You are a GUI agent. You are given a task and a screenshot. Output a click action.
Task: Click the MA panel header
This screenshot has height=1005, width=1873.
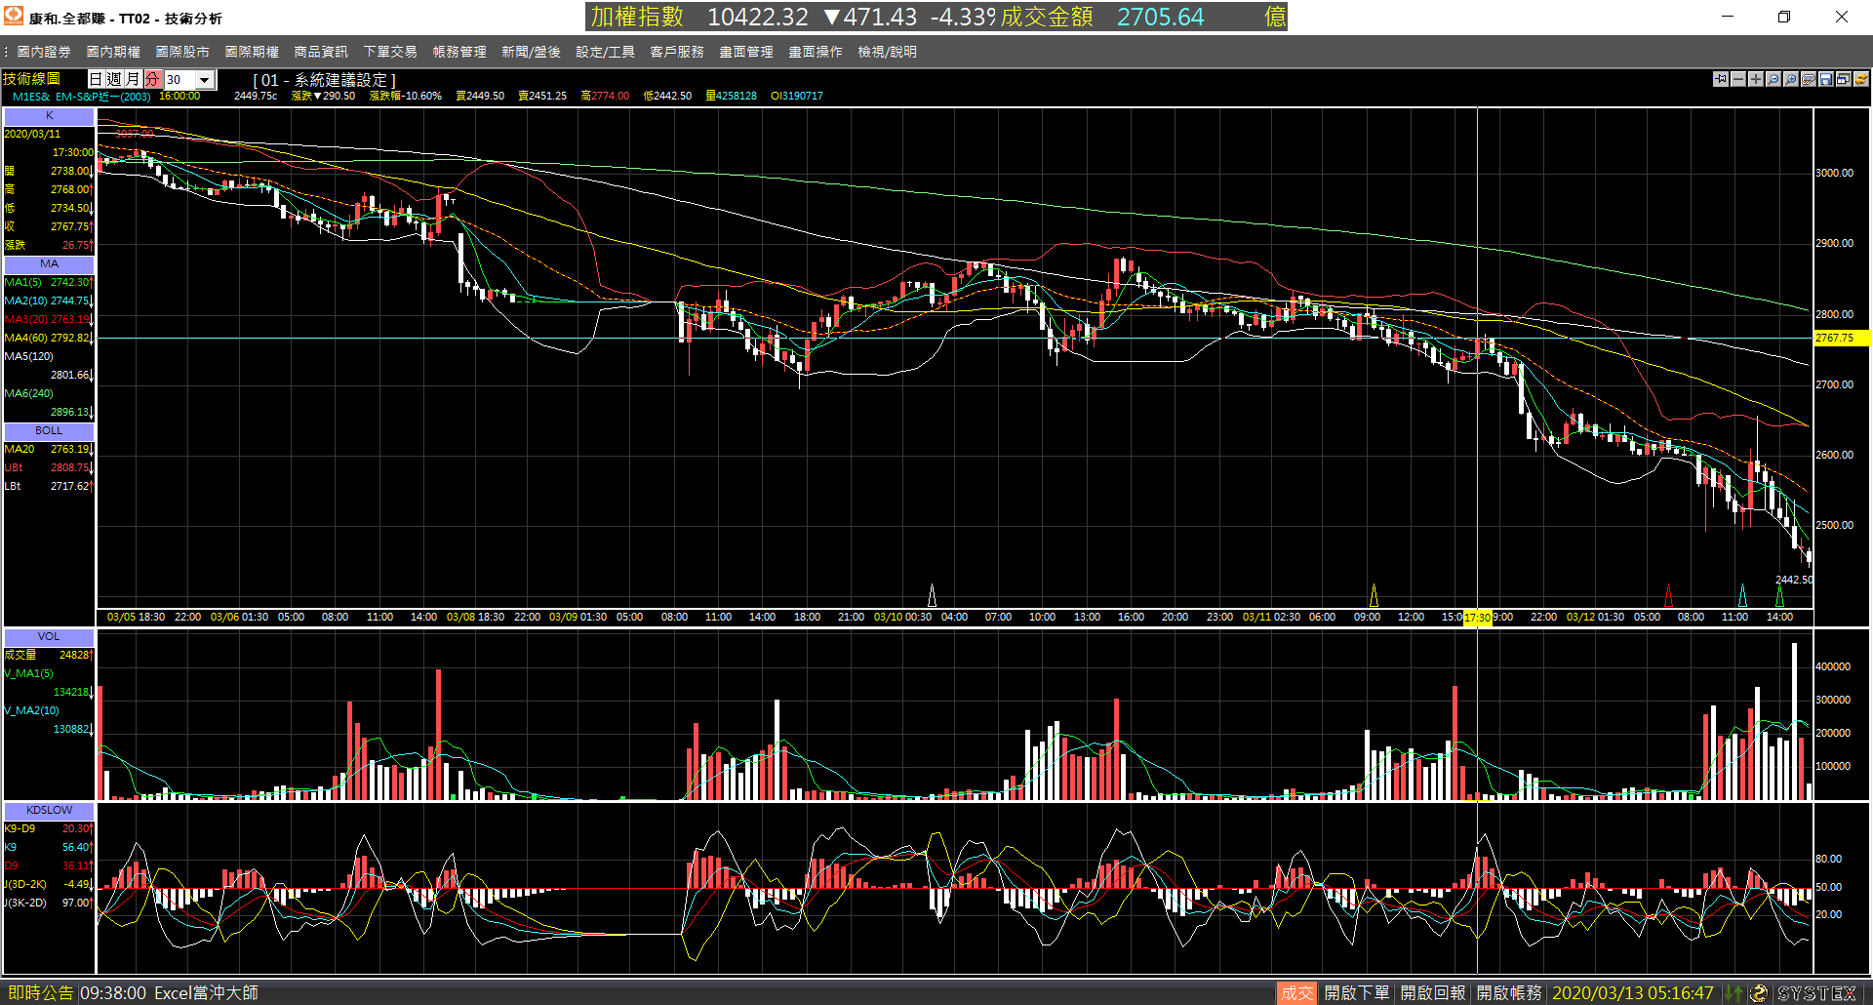pyautogui.click(x=50, y=264)
